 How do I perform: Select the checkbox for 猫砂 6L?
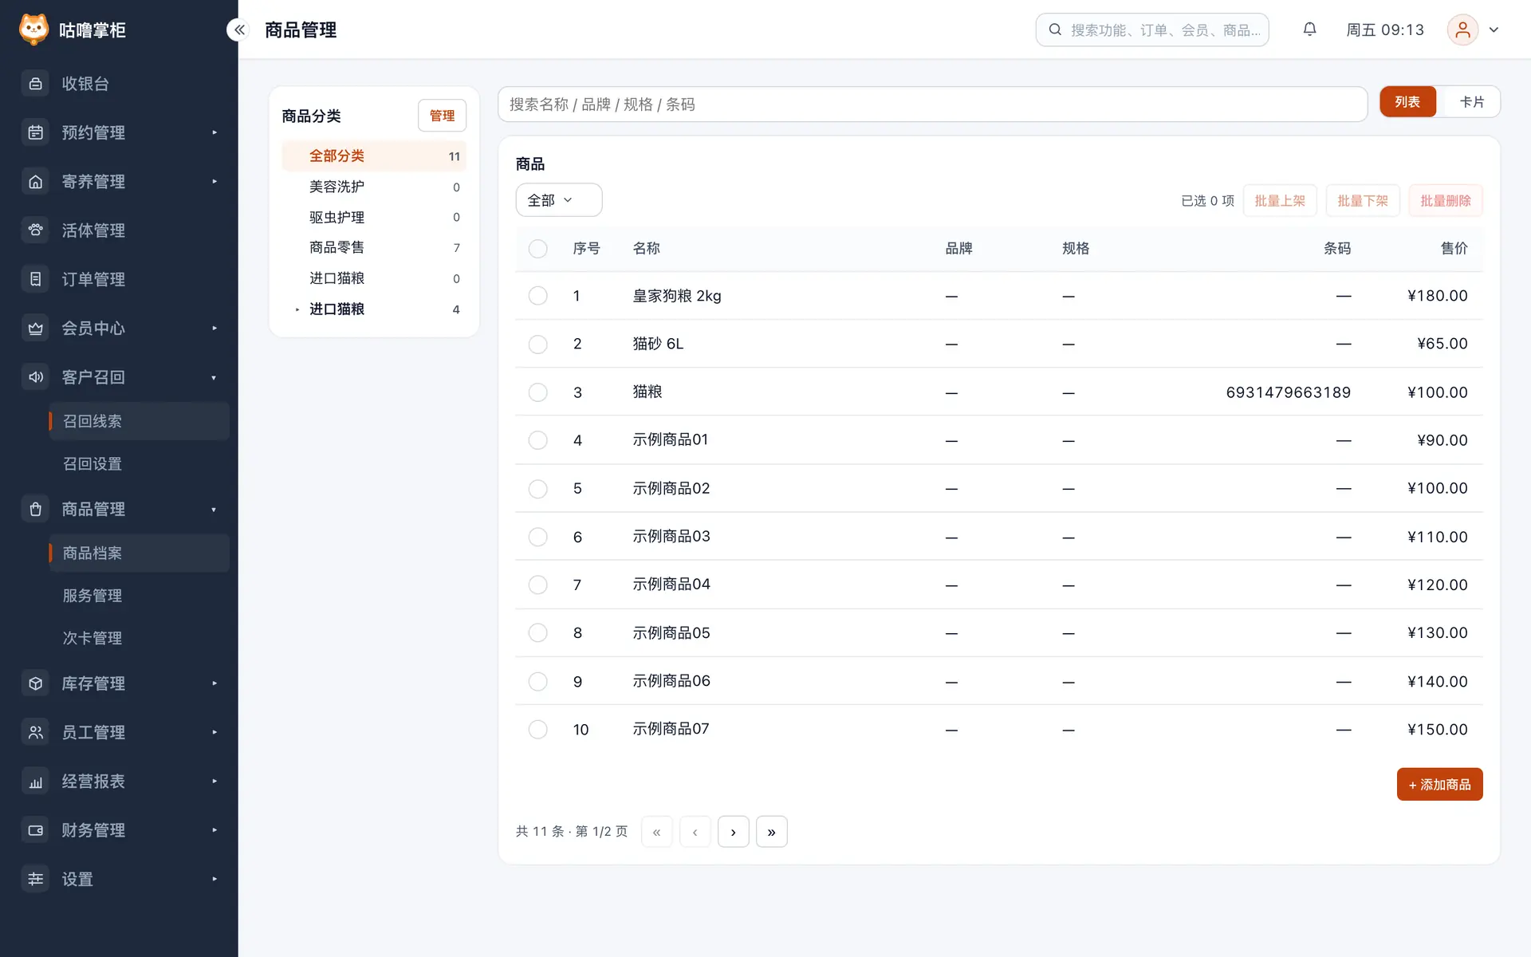(538, 344)
